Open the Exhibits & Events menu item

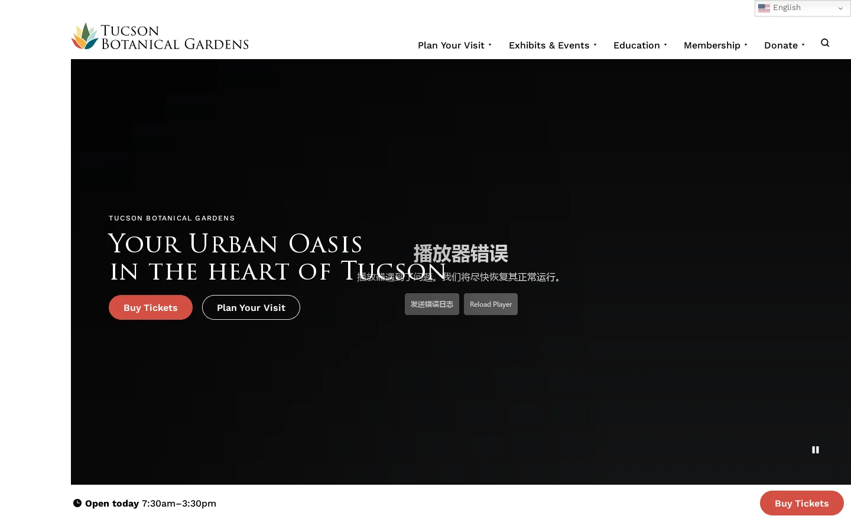coord(549,46)
